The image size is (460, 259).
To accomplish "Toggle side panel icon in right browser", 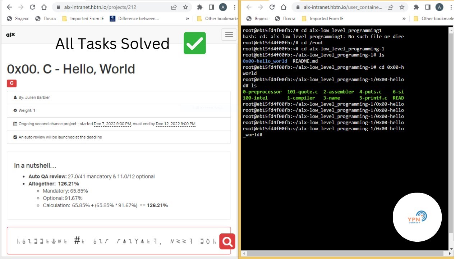I will point(428,7).
